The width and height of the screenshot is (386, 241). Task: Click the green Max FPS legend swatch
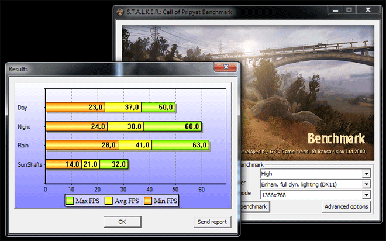pos(70,201)
